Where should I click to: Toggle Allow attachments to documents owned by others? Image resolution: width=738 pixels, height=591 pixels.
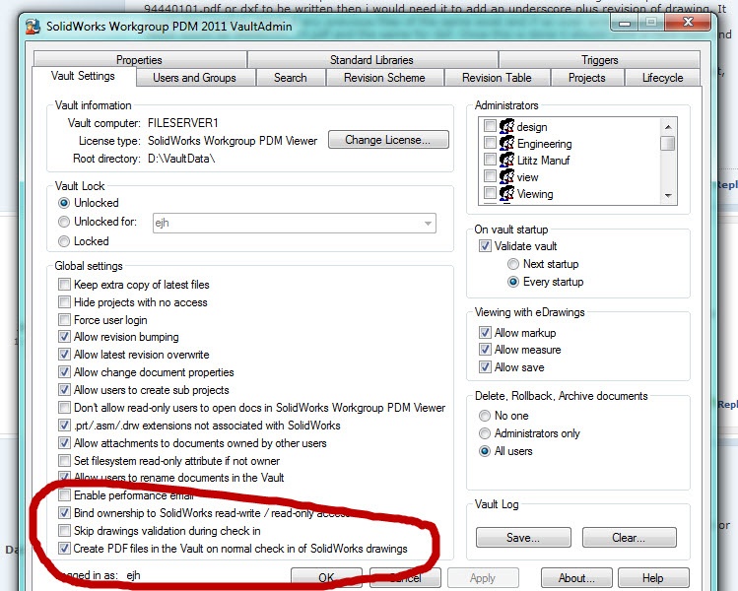tap(64, 443)
